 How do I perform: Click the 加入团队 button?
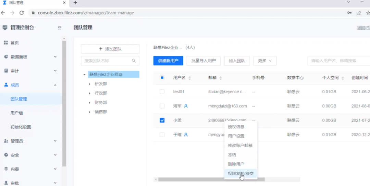tap(237, 61)
